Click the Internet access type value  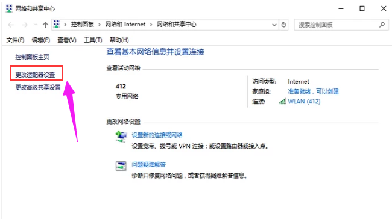coord(299,82)
